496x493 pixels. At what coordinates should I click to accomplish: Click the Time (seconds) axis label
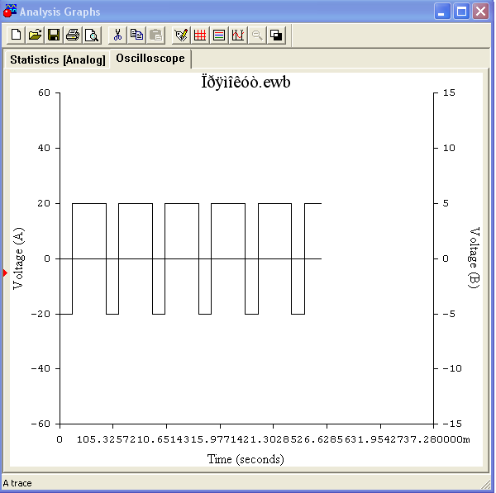[x=246, y=459]
